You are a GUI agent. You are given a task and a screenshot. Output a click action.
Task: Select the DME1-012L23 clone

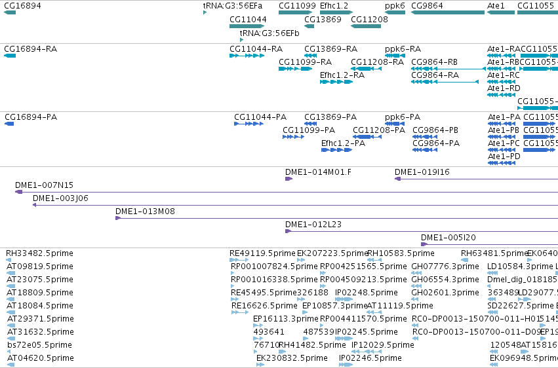(422, 231)
